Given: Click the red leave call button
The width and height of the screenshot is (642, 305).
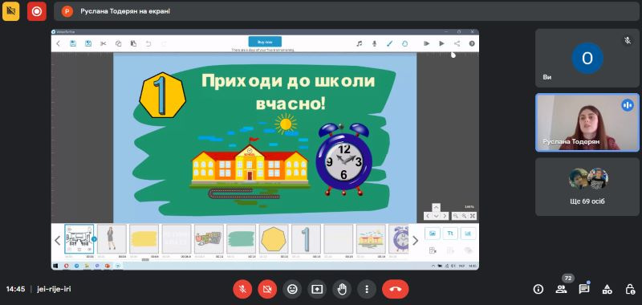Looking at the screenshot, I should point(396,289).
